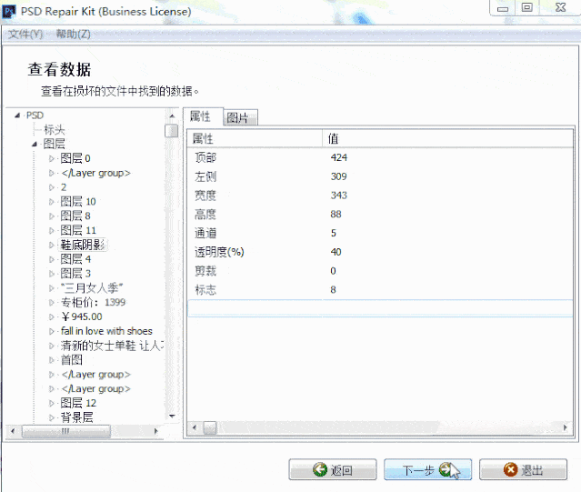Image resolution: width=581 pixels, height=492 pixels.
Task: Select the 图层 0 tree item
Action: tap(75, 158)
